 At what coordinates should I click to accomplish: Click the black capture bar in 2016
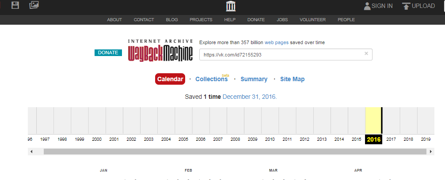coord(382,120)
